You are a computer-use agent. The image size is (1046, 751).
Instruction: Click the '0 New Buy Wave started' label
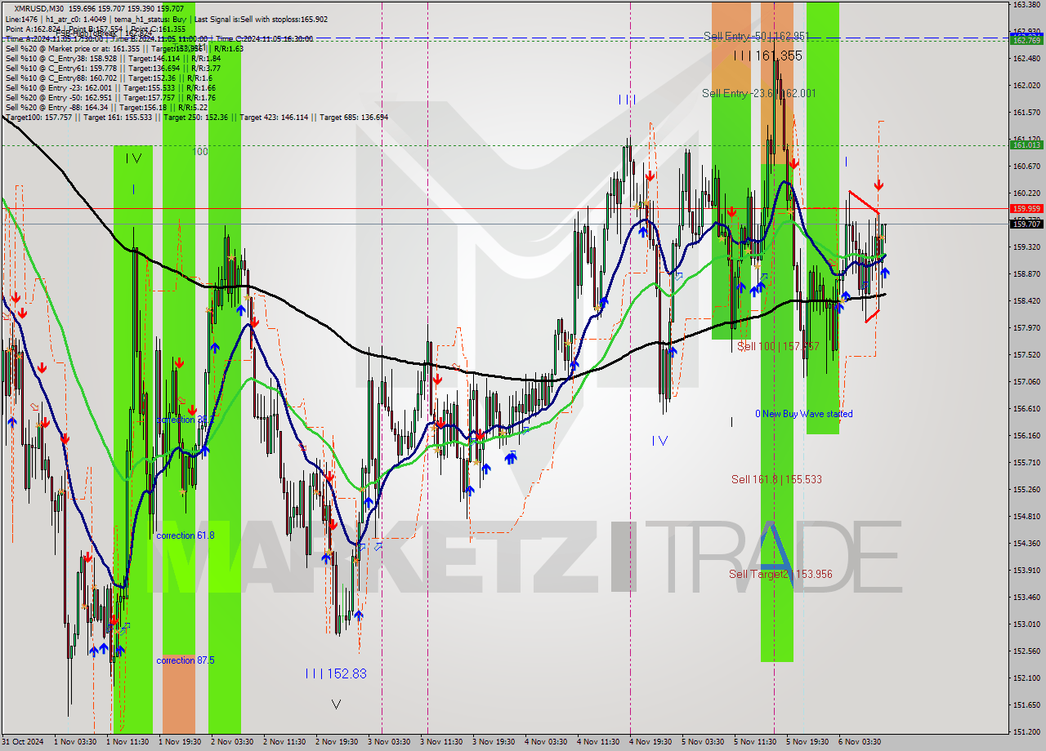pos(803,414)
